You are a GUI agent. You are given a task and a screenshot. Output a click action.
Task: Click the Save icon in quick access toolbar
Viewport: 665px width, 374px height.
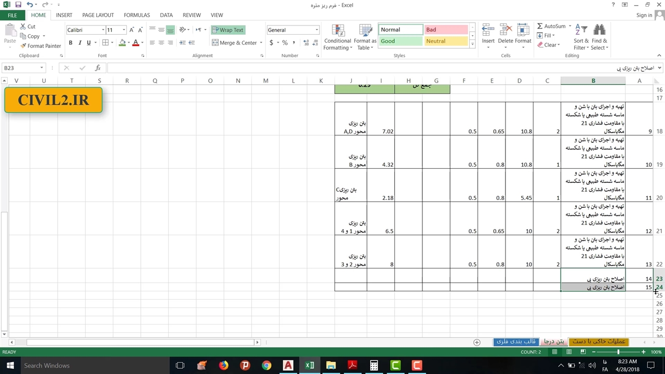[18, 5]
